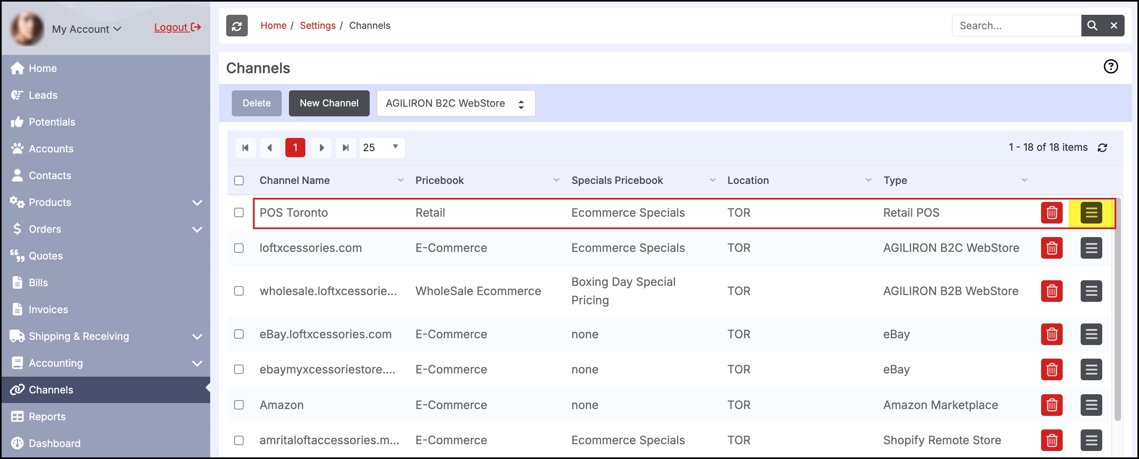The height and width of the screenshot is (459, 1139).
Task: Click the channel list vertical scrollbar
Action: click(1117, 309)
